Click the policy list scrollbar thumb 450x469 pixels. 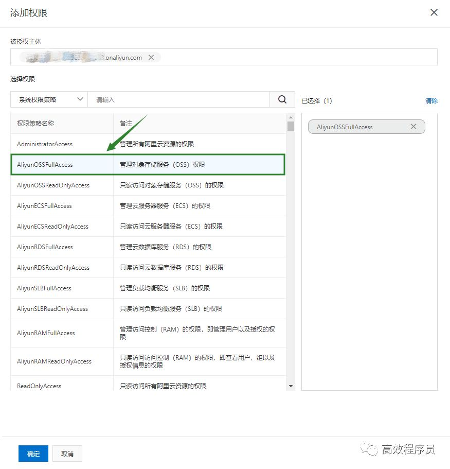291,126
